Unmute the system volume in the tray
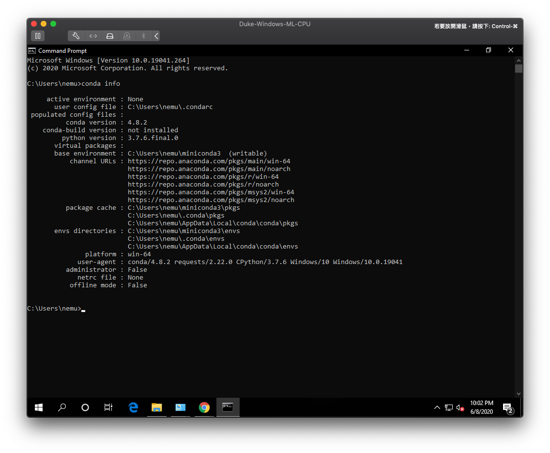 [459, 407]
